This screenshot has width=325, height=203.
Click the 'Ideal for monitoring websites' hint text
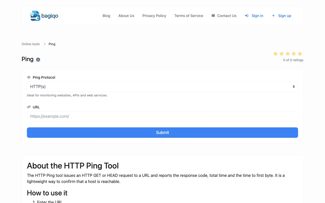67,95
